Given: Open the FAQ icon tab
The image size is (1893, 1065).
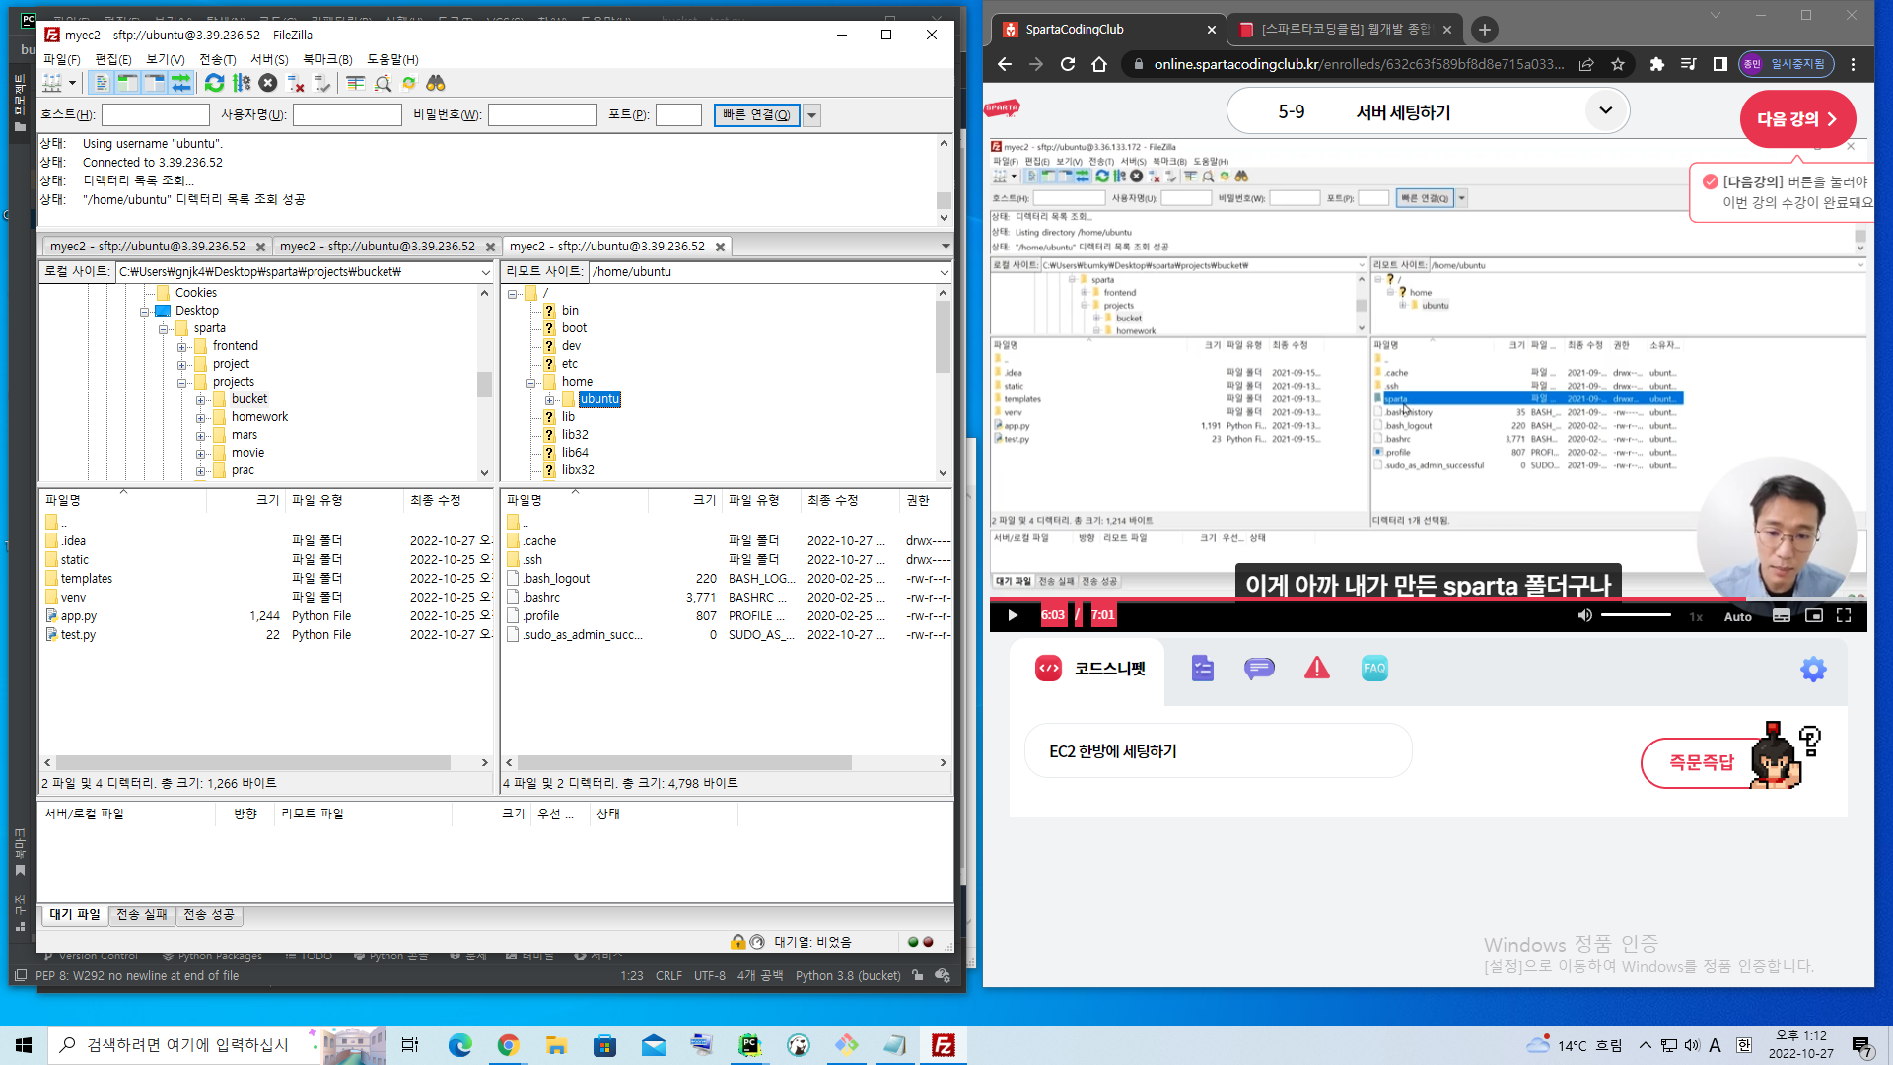Looking at the screenshot, I should 1374,669.
